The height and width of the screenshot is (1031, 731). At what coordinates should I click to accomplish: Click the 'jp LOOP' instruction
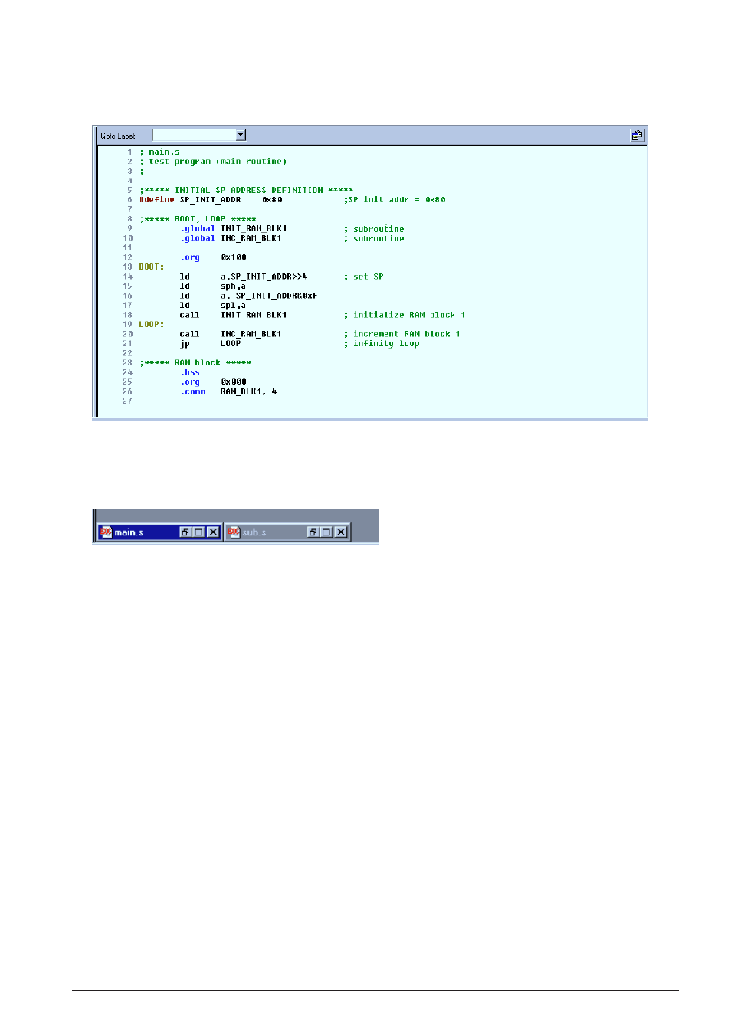point(211,343)
